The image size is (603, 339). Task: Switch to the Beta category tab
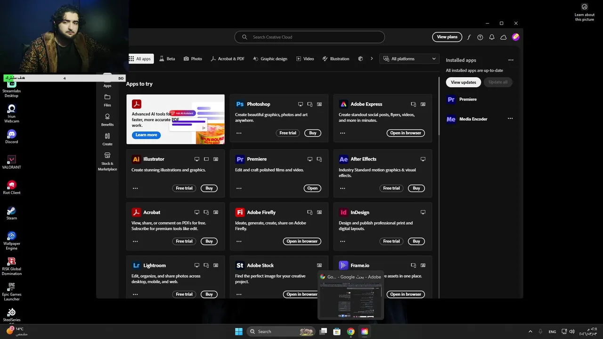(167, 59)
